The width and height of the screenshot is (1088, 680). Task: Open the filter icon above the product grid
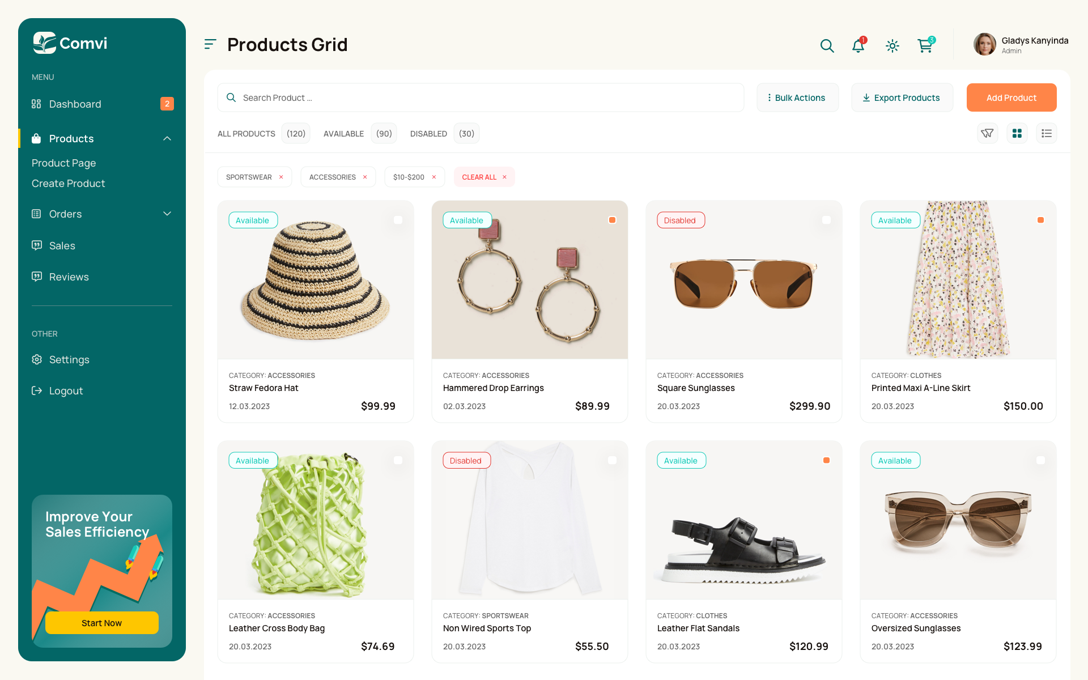988,133
